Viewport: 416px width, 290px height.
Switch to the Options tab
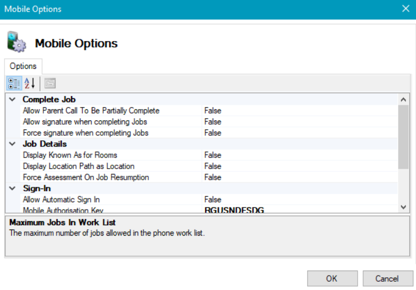[x=23, y=66]
